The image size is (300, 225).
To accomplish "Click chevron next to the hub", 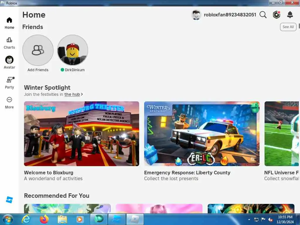I will (82, 94).
